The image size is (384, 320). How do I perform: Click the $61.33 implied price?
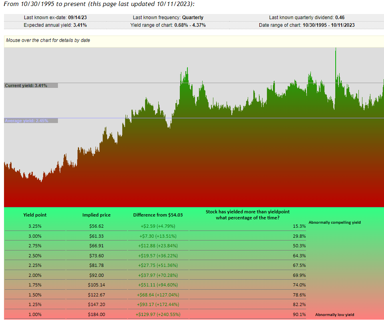tap(96, 236)
